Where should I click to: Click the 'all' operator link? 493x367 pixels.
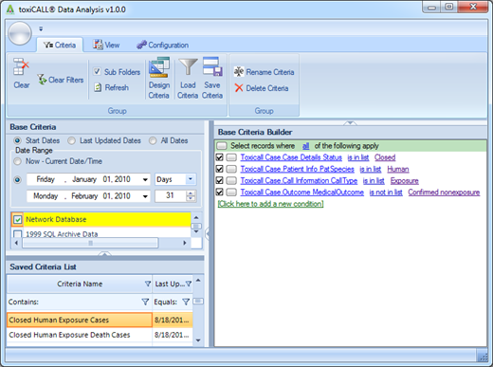(x=305, y=146)
